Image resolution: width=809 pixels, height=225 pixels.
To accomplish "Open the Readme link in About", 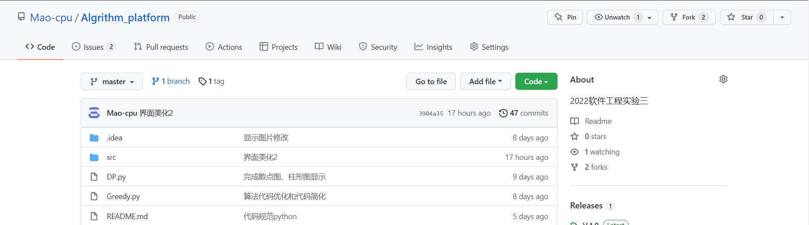I will (x=598, y=121).
